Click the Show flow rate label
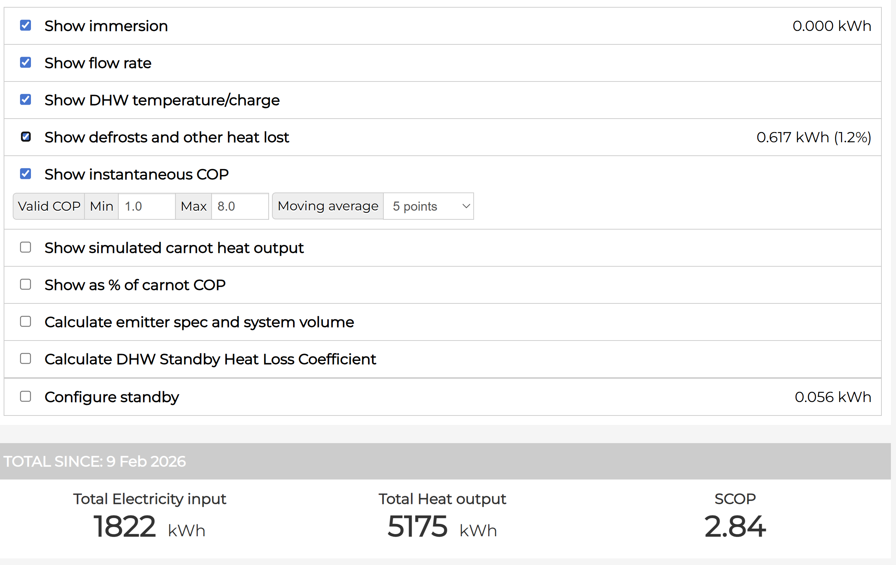This screenshot has height=565, width=896. 98,63
